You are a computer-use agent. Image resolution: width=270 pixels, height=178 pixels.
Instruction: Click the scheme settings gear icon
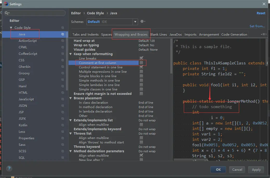click(x=143, y=21)
